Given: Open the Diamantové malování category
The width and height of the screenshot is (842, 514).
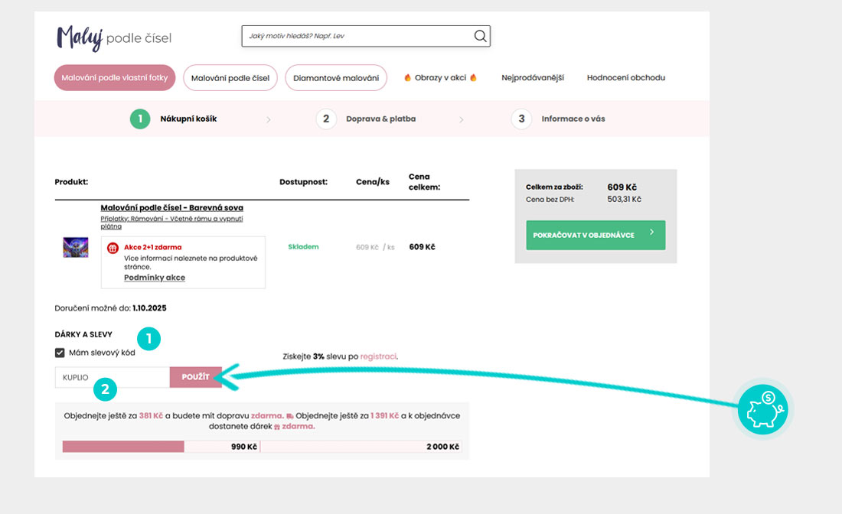Looking at the screenshot, I should coord(336,78).
